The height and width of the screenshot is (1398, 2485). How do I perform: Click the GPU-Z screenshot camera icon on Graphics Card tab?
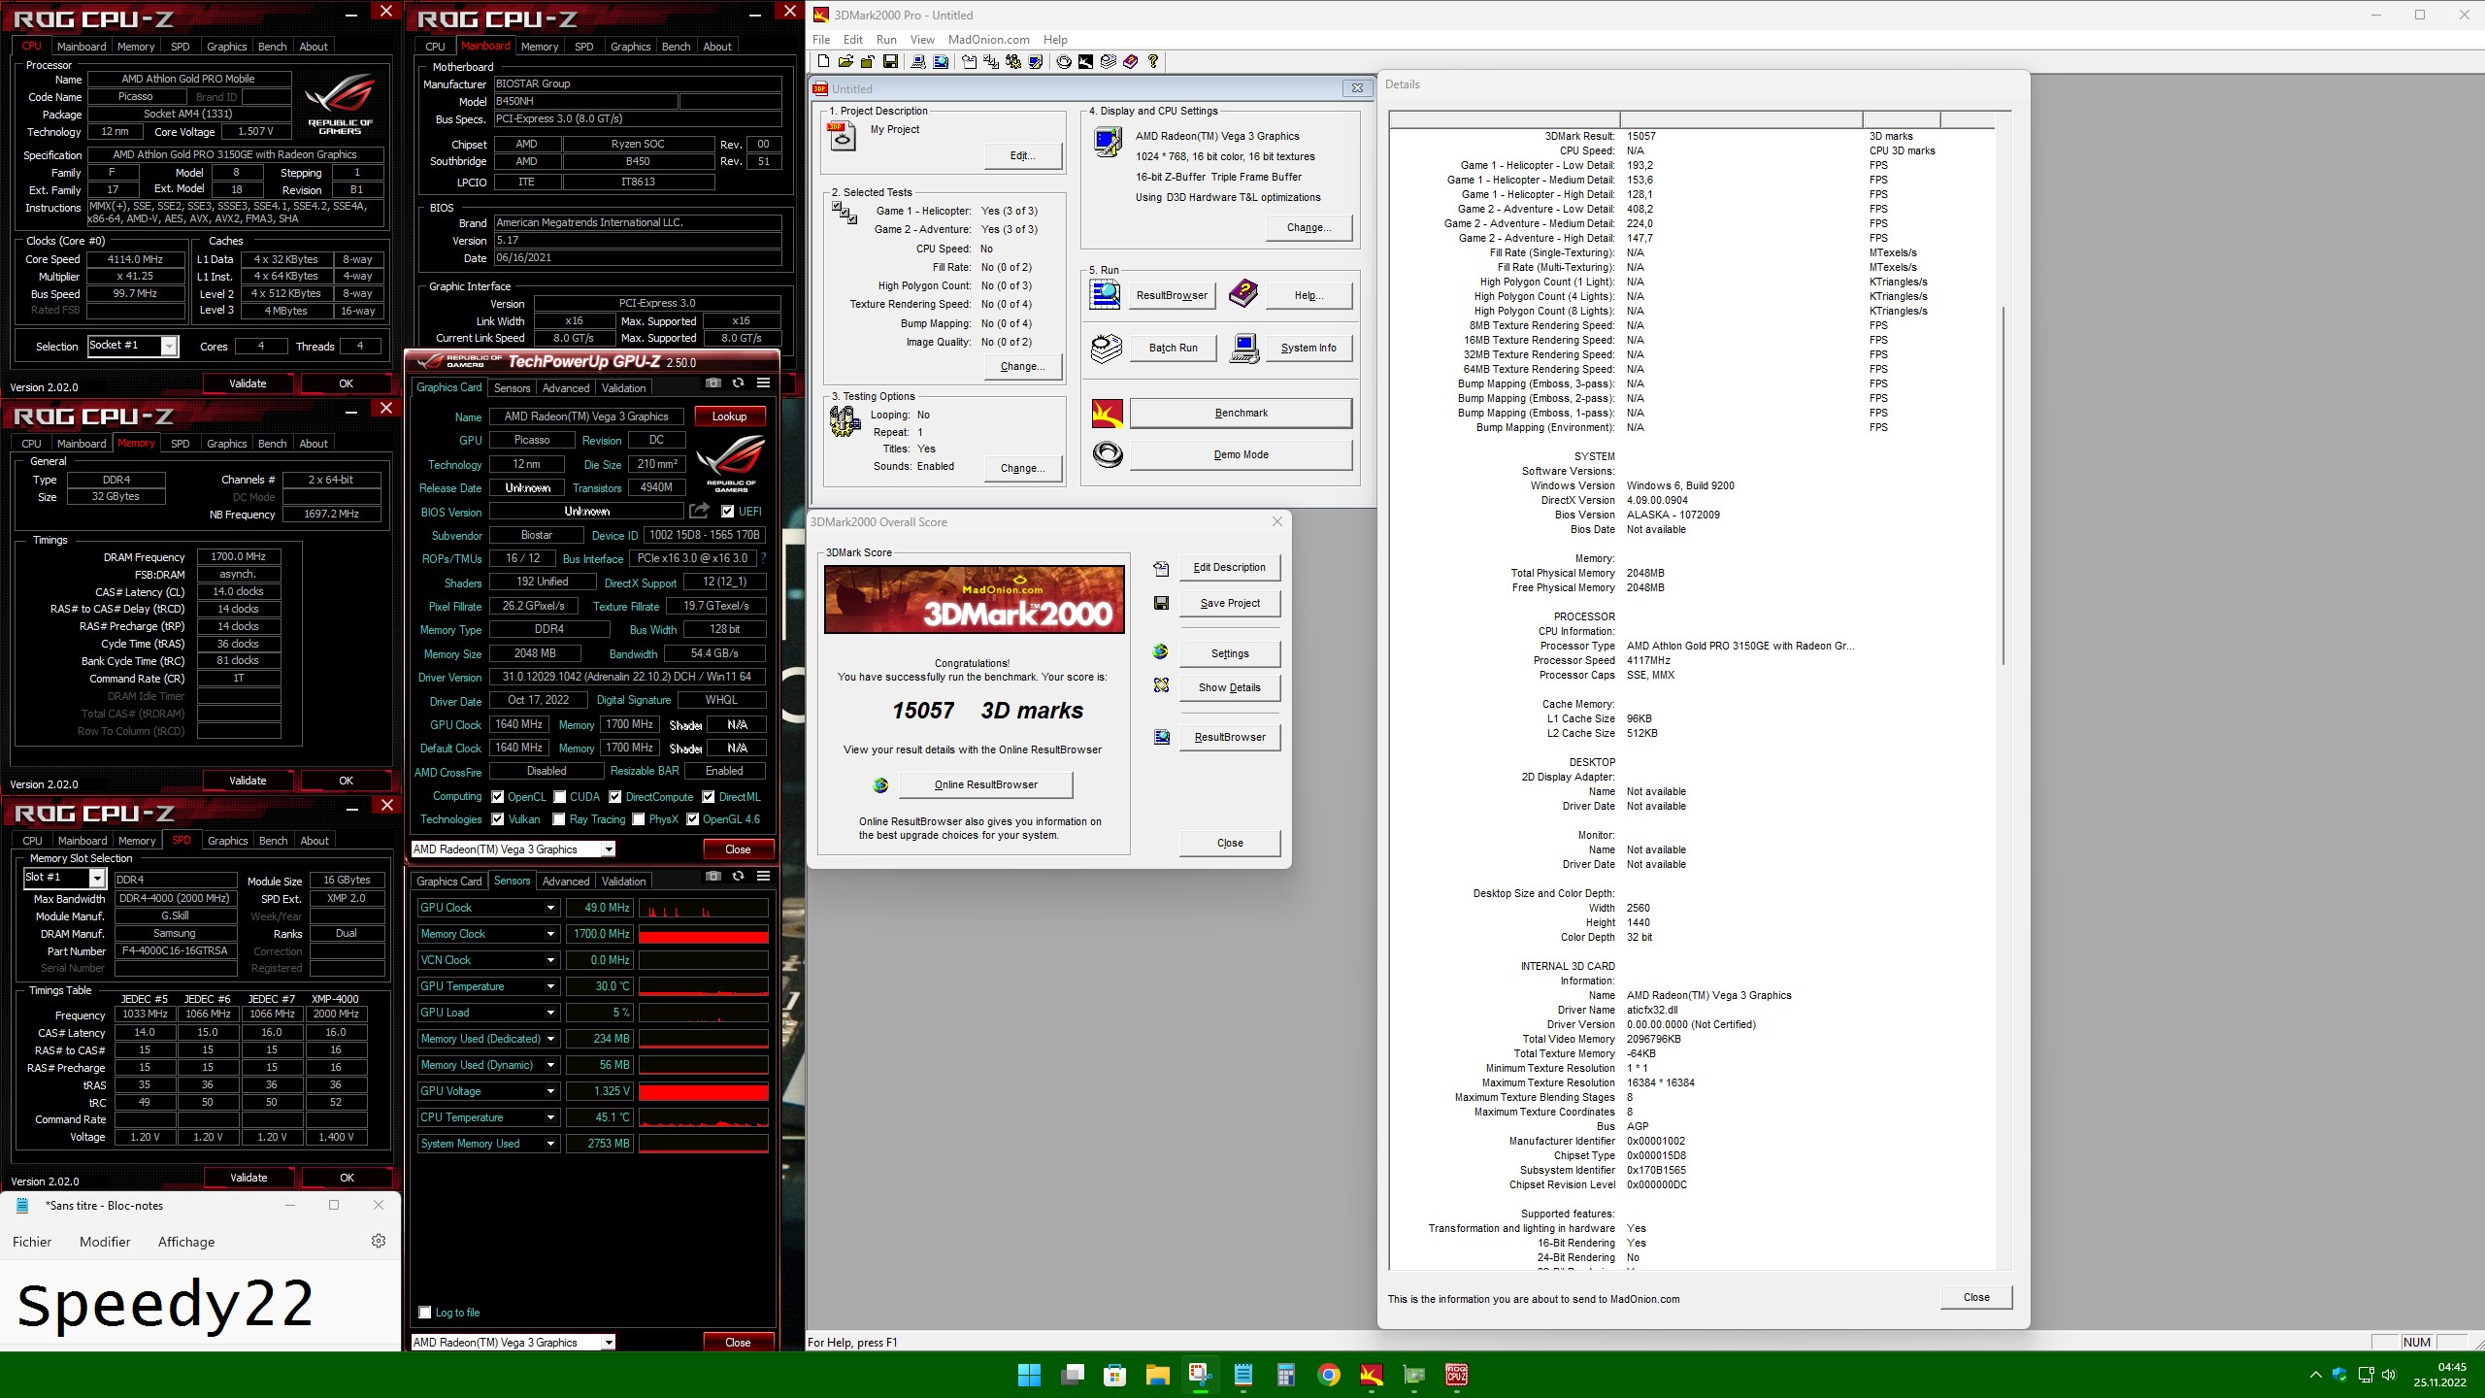pyautogui.click(x=713, y=383)
